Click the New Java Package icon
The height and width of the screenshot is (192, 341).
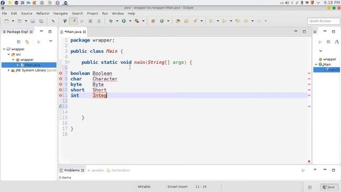click(153, 21)
